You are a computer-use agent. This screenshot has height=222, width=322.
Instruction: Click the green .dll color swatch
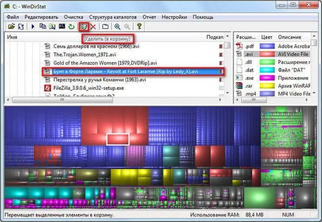[267, 62]
